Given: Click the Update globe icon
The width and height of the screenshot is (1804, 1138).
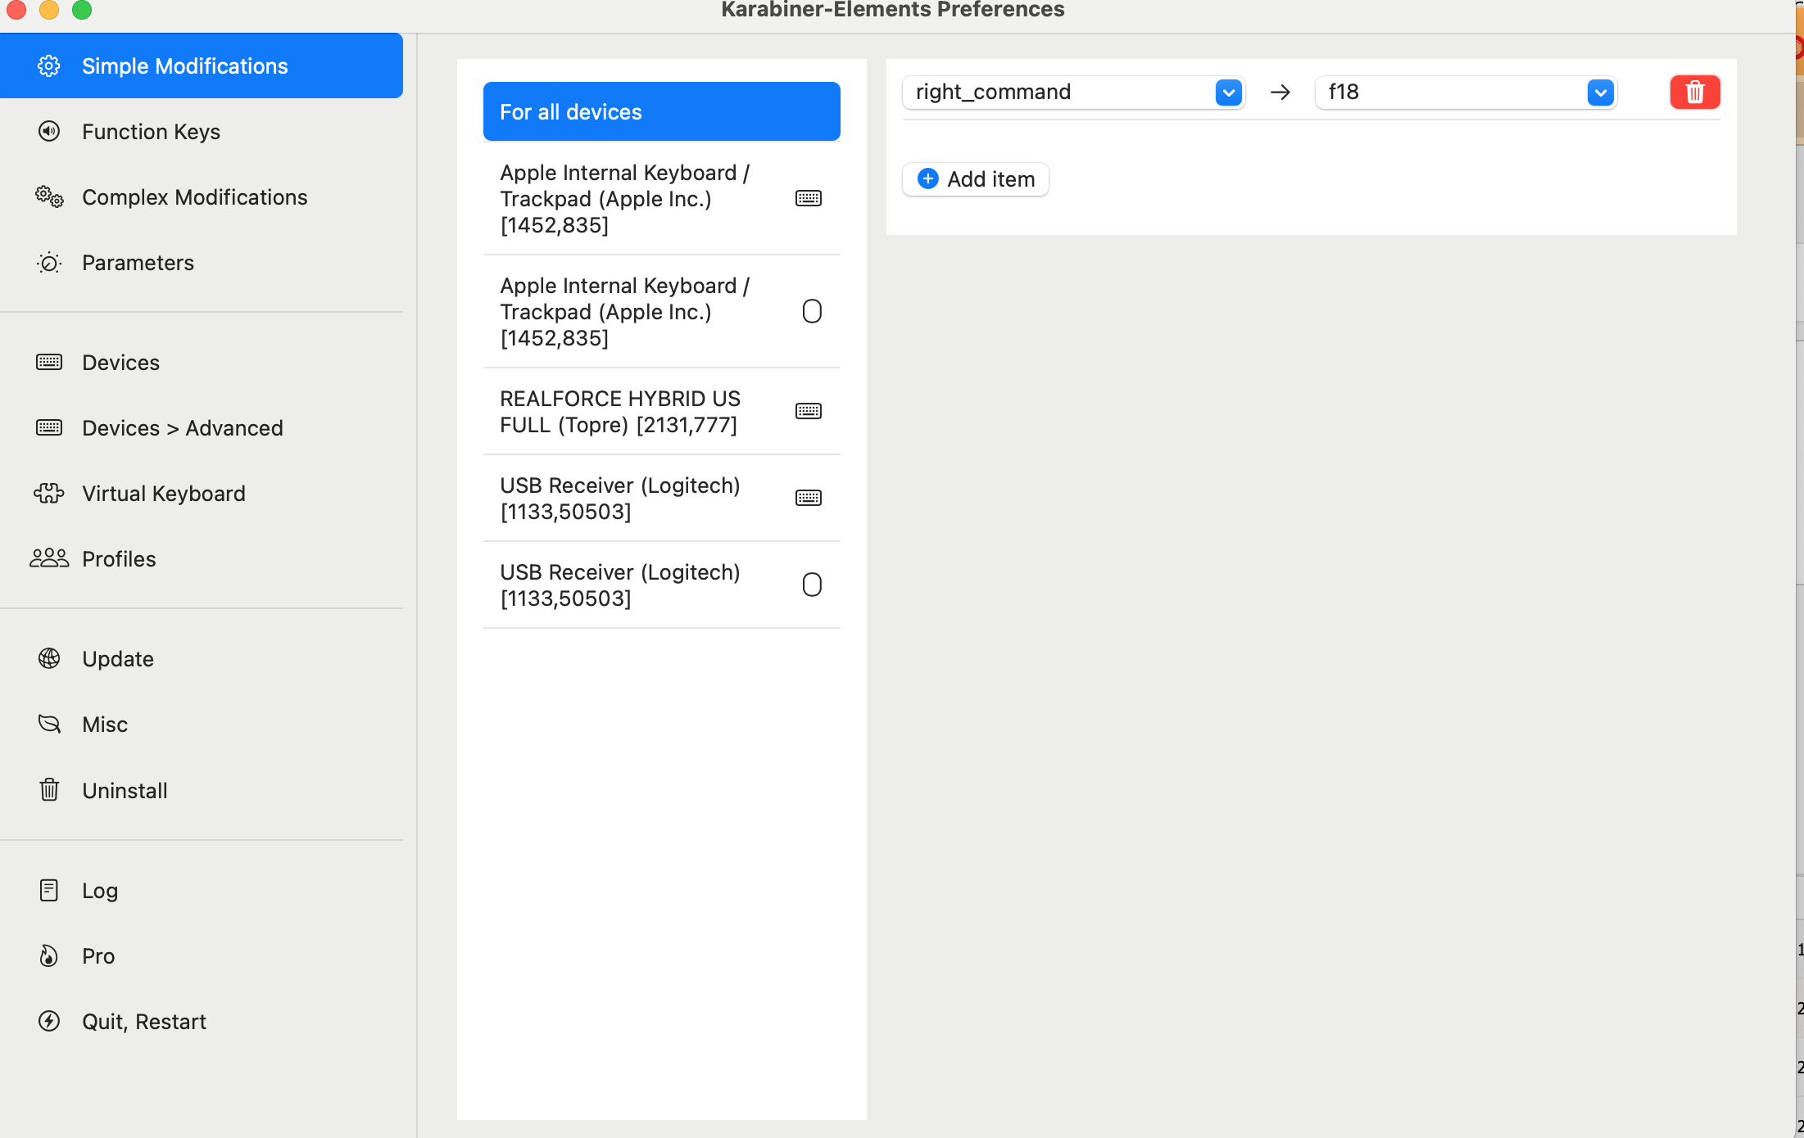Looking at the screenshot, I should [49, 658].
